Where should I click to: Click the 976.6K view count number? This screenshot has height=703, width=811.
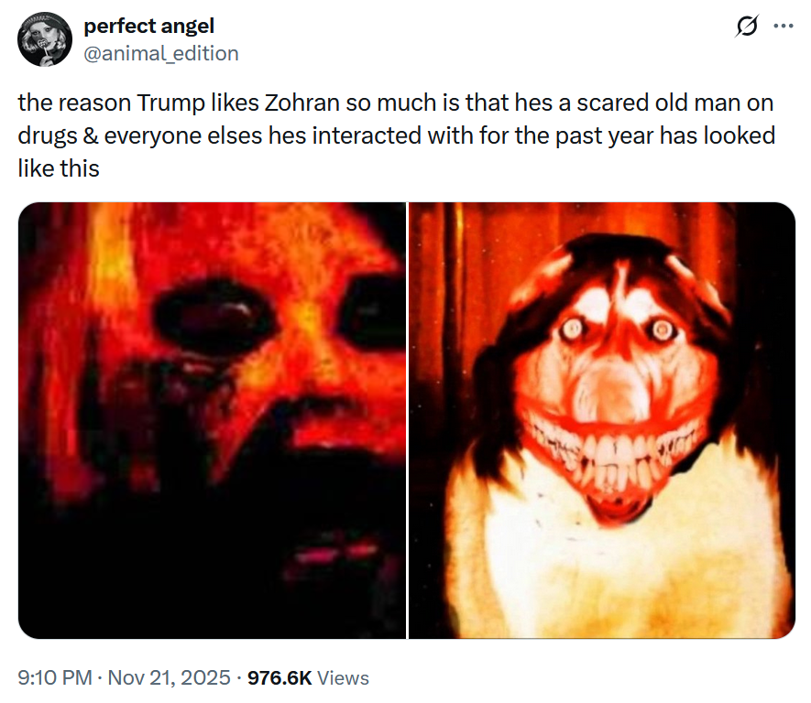[279, 678]
